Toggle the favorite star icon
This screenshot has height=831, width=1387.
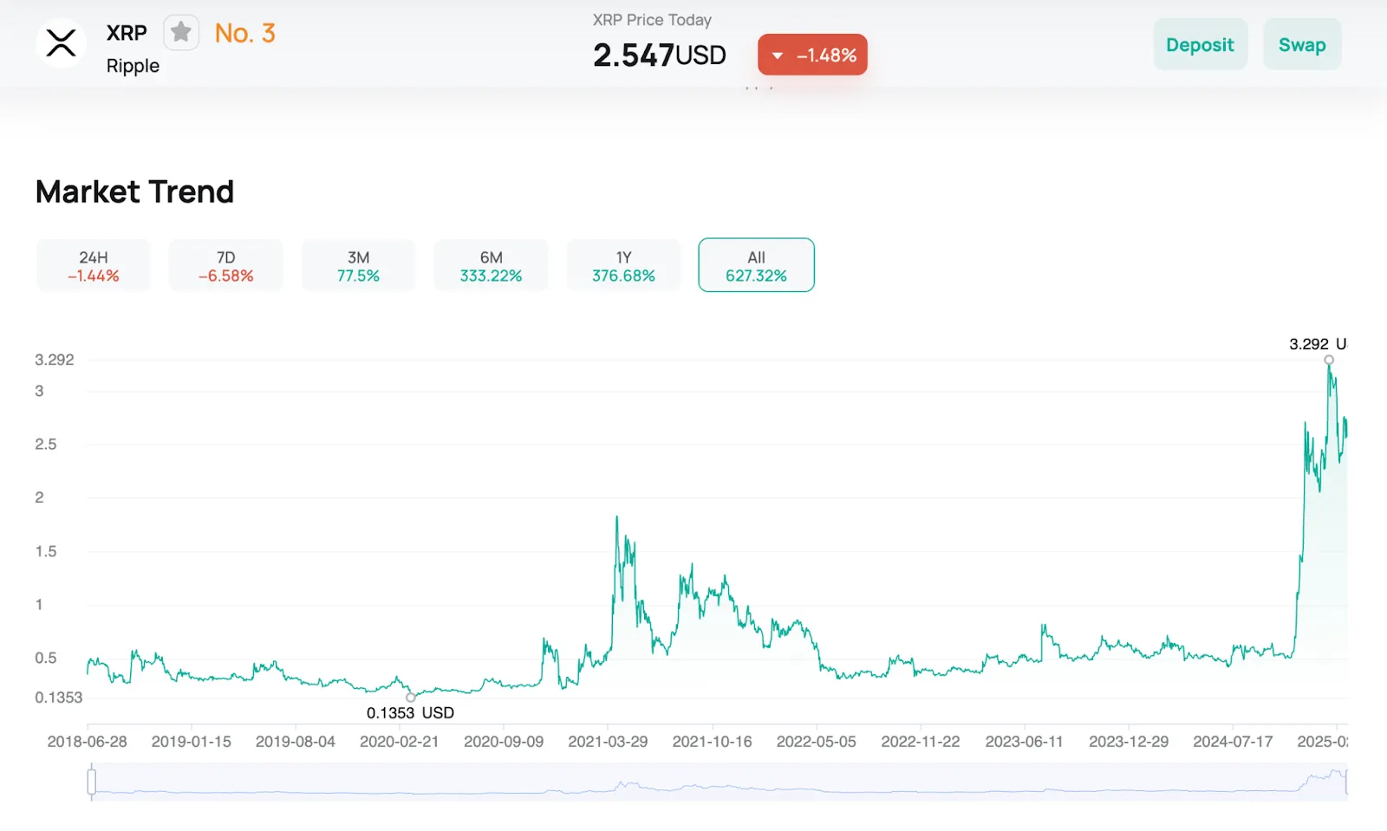pos(181,33)
